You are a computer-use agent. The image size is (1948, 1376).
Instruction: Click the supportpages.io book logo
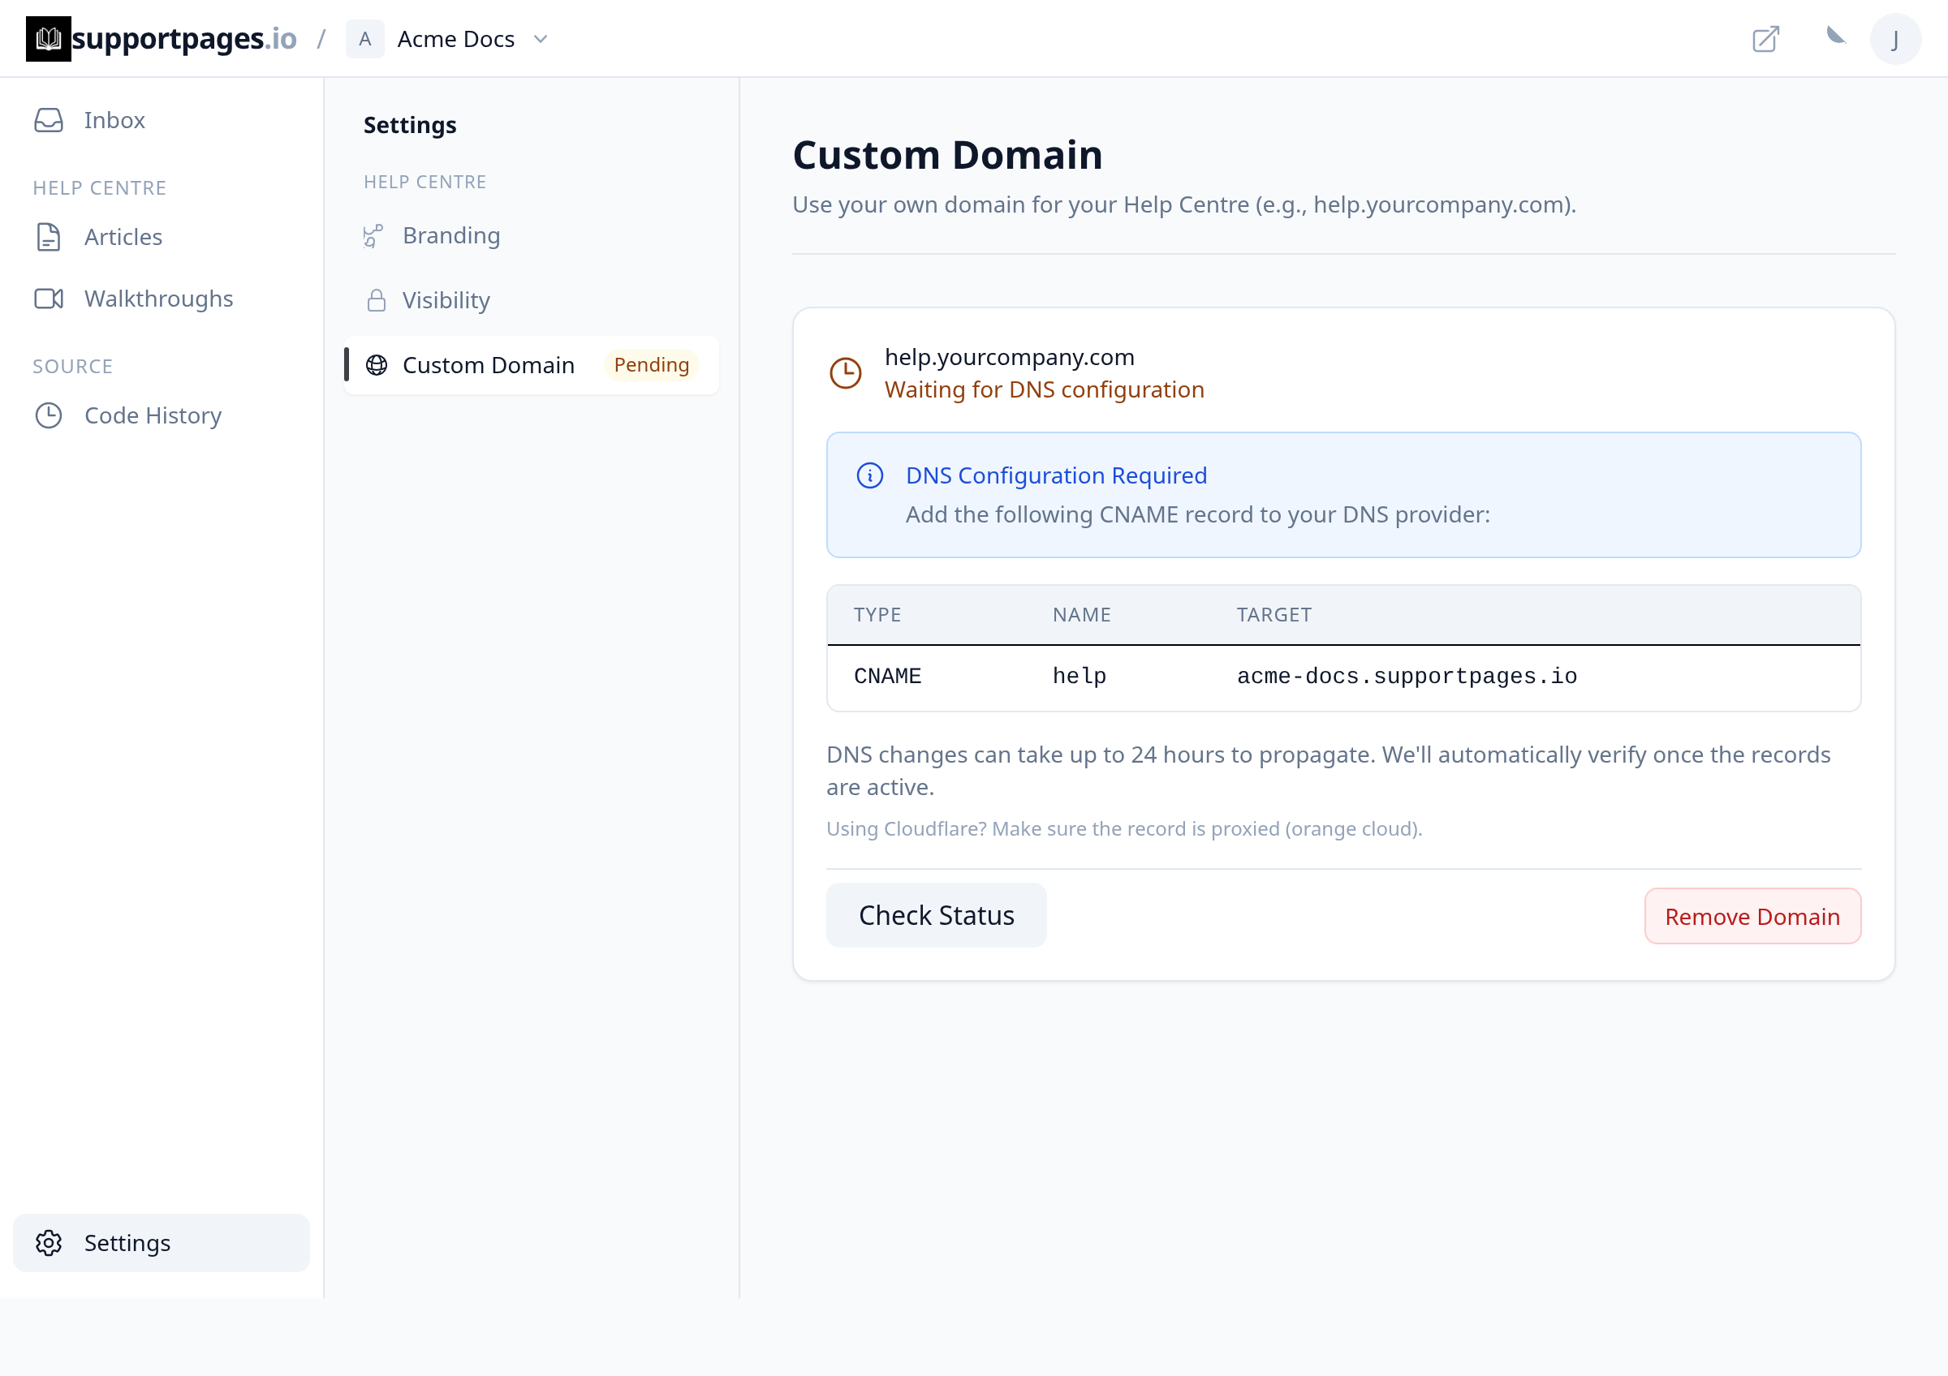point(49,39)
